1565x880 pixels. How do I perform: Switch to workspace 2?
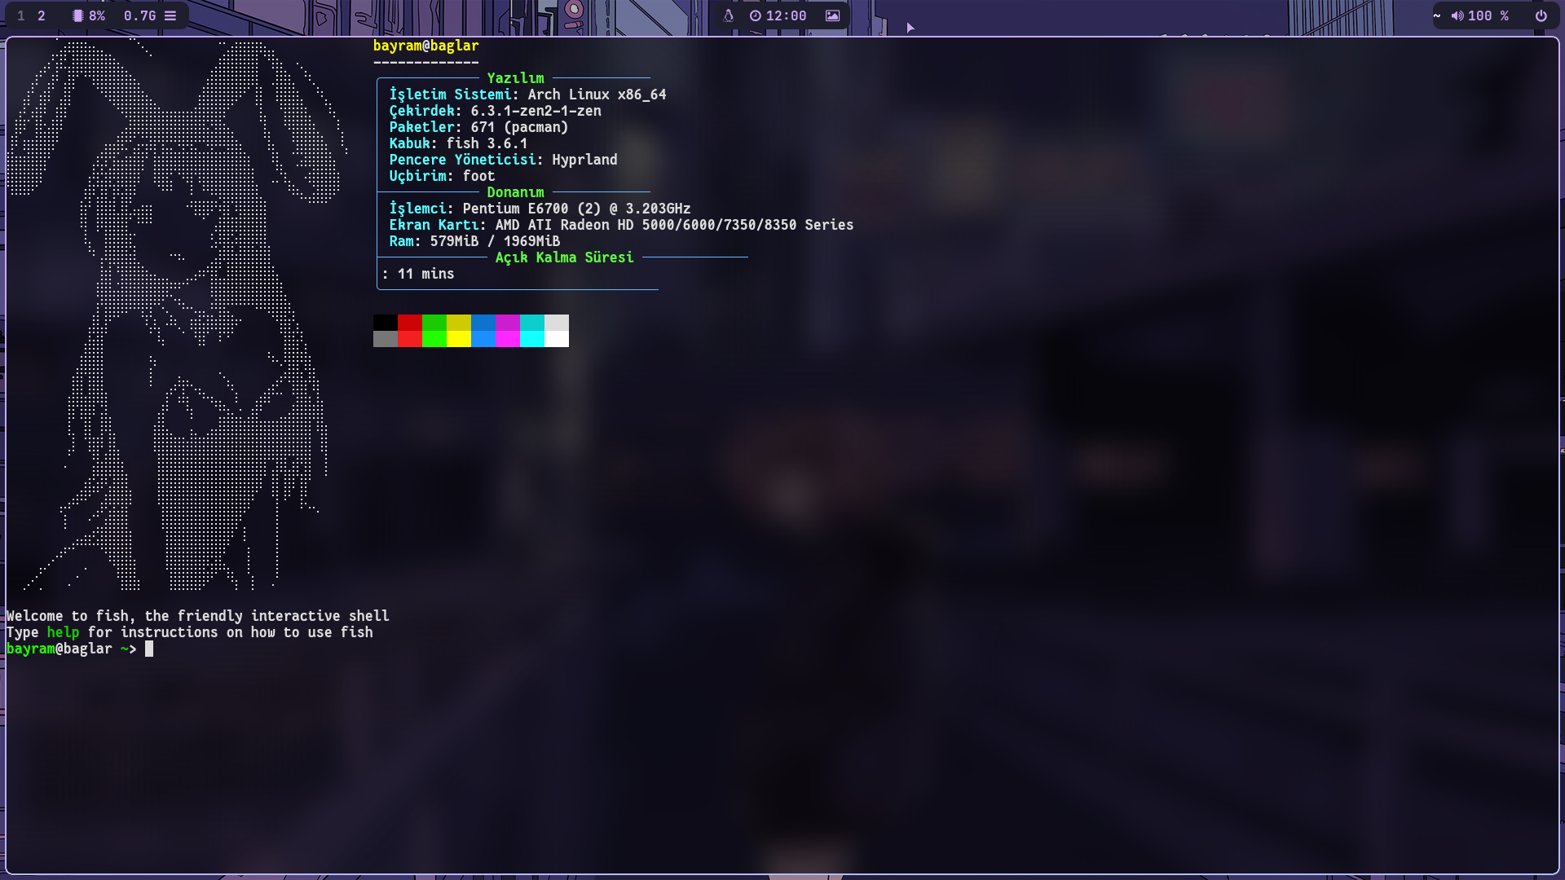tap(42, 15)
